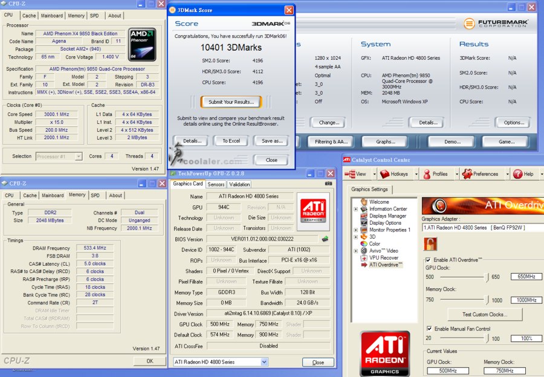Select Displays Manager tree item
The width and height of the screenshot is (544, 377).
pyautogui.click(x=387, y=216)
